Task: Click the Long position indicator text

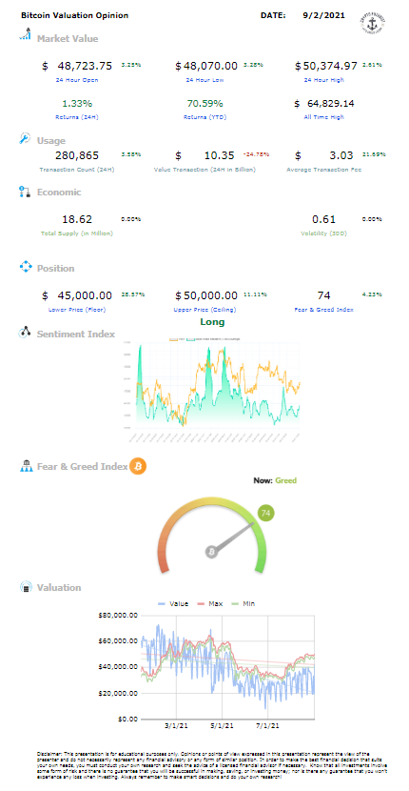Action: (x=212, y=322)
